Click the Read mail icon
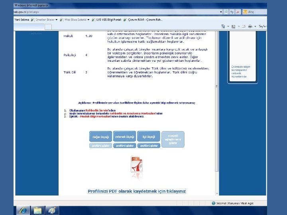This screenshot has width=287, height=215. pos(244,26)
